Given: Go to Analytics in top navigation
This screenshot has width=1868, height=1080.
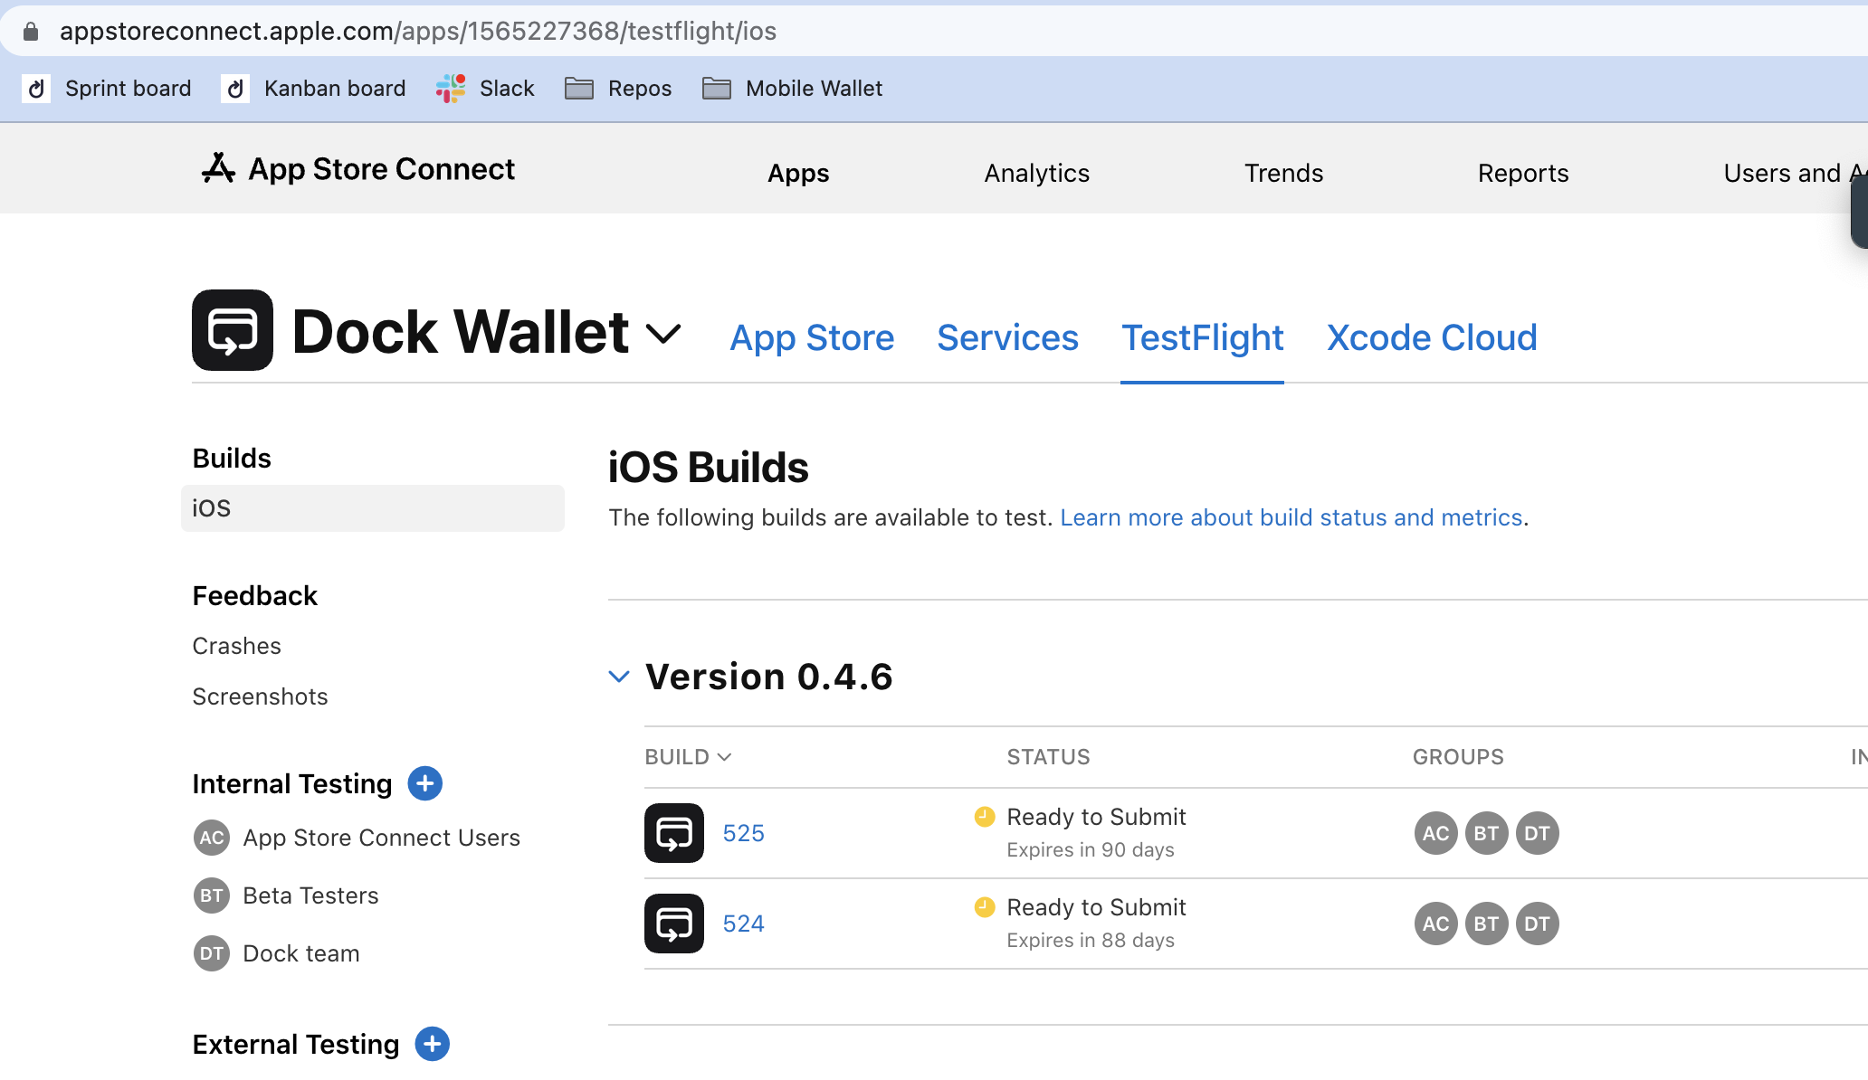Looking at the screenshot, I should [x=1037, y=173].
